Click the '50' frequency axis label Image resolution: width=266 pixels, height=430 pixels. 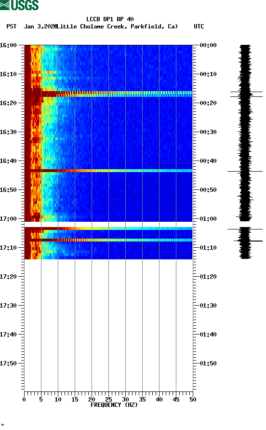[193, 400]
